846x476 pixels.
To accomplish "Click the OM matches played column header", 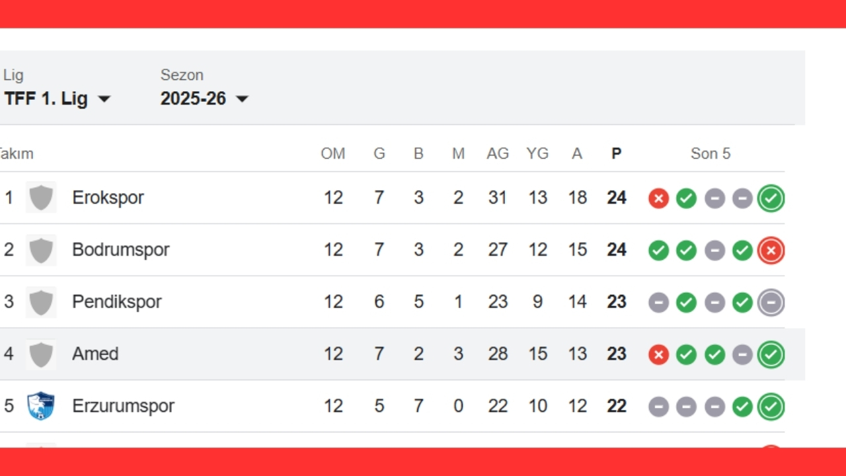I will click(333, 154).
